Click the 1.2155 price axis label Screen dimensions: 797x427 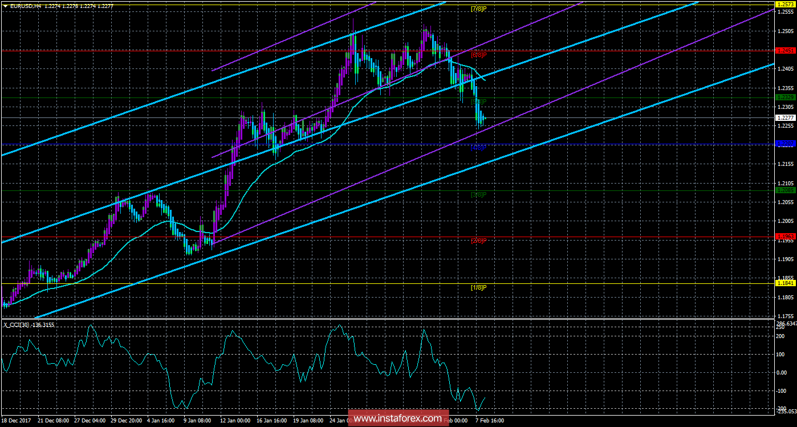(x=786, y=164)
